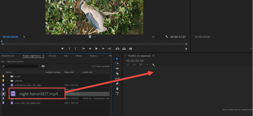Open the 1/2 playback resolution dropdown
253x116 pixels.
(157, 37)
